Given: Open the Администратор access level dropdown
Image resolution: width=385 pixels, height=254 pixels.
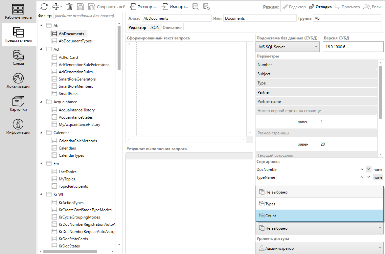Looking at the screenshot, I should pyautogui.click(x=319, y=248).
